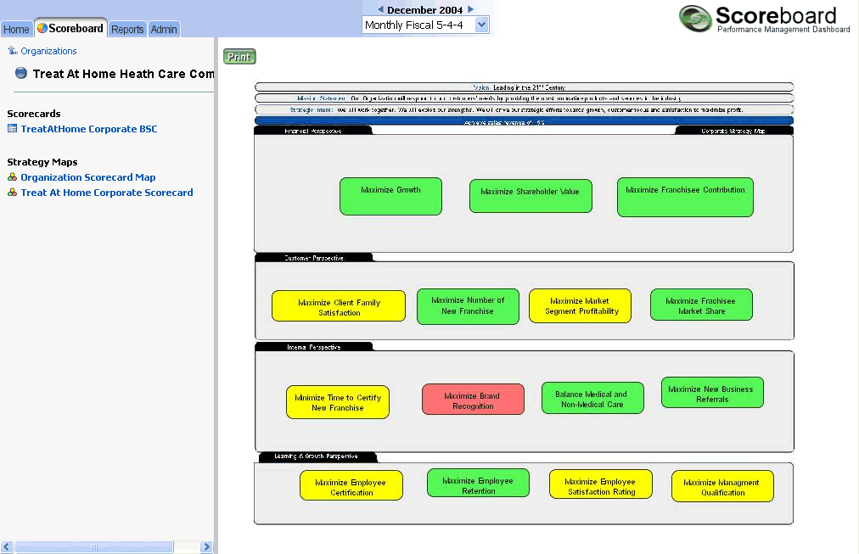The image size is (859, 554).
Task: Click the Vision statement bar
Action: (x=525, y=87)
